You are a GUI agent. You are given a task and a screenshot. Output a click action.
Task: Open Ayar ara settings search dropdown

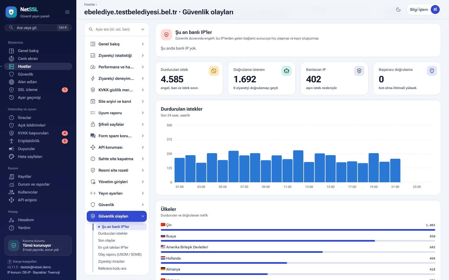point(117,29)
